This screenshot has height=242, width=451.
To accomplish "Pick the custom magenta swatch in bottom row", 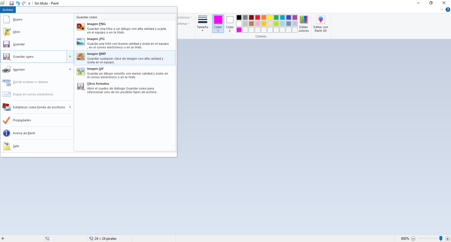I will (239, 30).
